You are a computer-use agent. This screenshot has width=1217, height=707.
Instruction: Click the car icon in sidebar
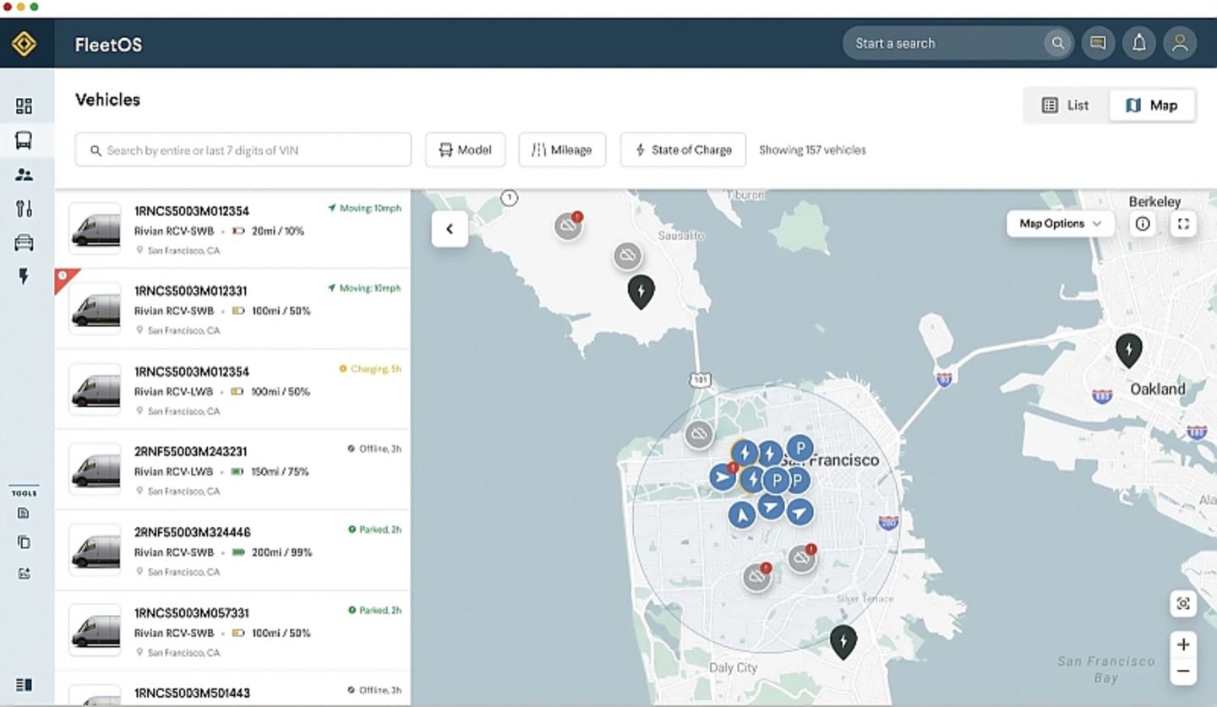(24, 243)
